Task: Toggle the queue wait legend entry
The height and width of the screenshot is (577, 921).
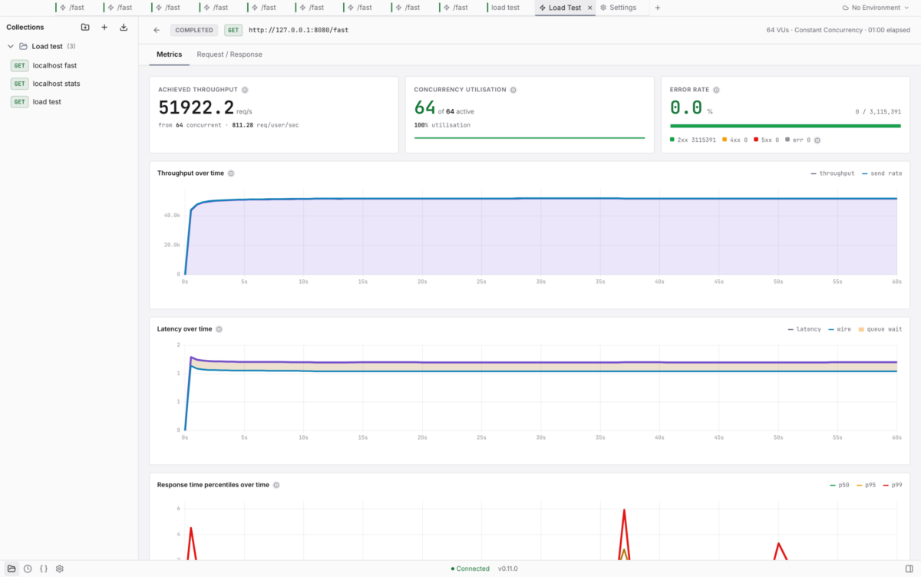Action: [880, 329]
